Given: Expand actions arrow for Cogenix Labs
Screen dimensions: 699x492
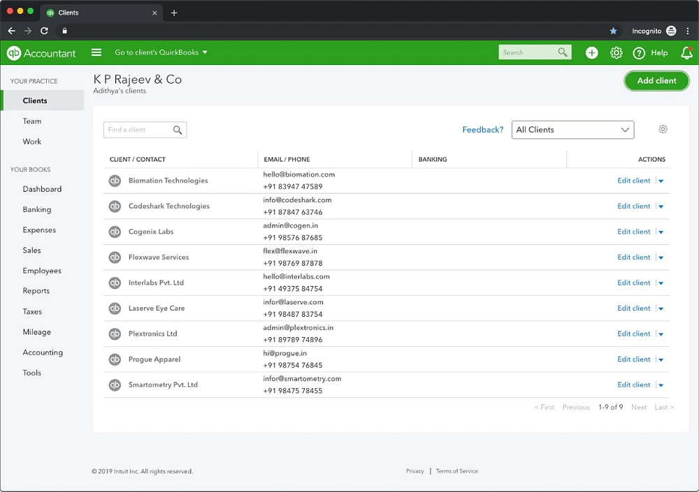Looking at the screenshot, I should (661, 232).
